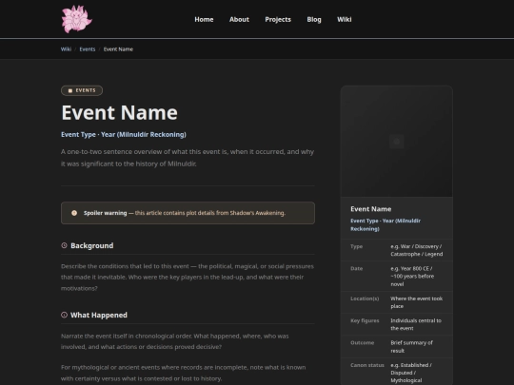
Task: Follow the Events breadcrumb link
Action: coord(88,49)
